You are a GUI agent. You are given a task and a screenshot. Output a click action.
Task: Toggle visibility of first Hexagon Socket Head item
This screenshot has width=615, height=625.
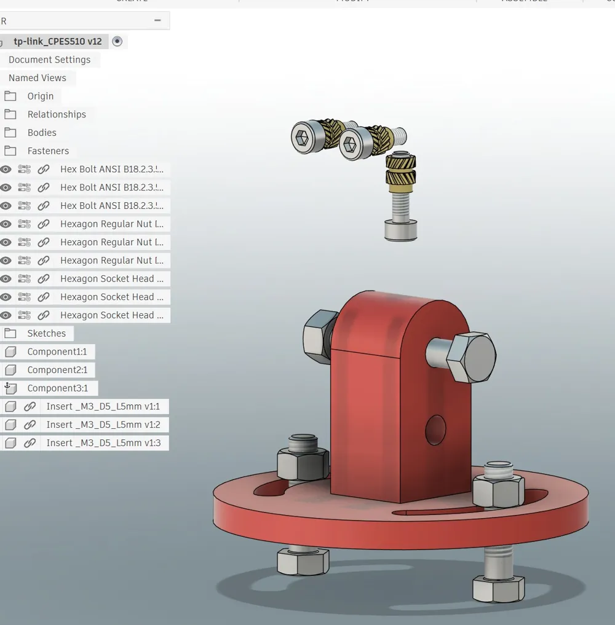6,279
